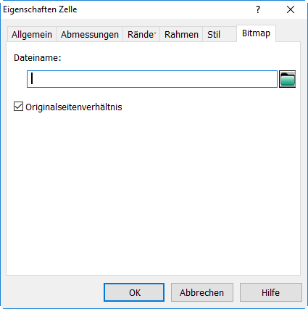Click the checkmark box beside Originalseitenverhältnis

[x=18, y=107]
